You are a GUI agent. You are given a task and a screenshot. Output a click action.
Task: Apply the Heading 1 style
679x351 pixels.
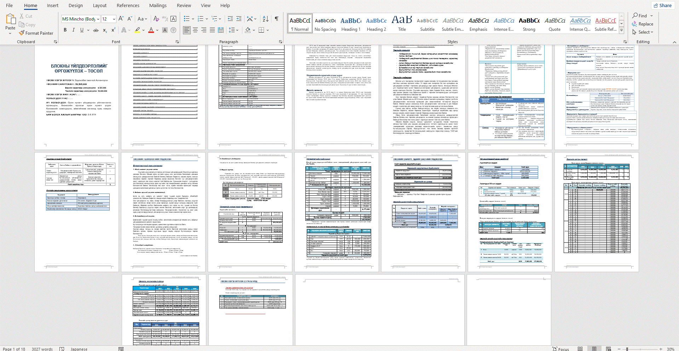351,24
